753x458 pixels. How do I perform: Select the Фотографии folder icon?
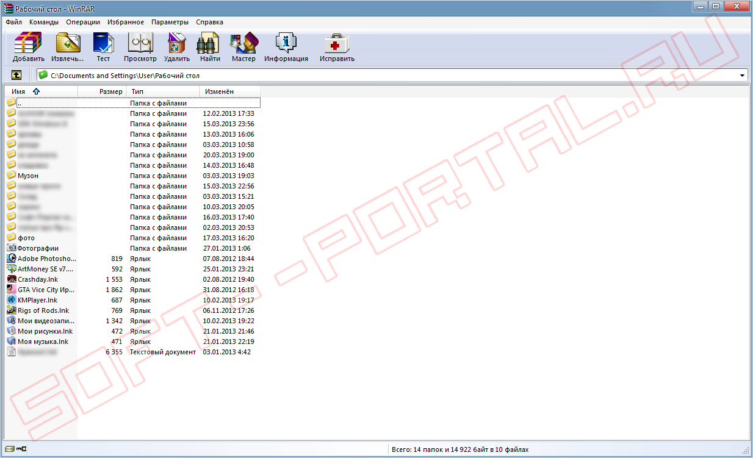pyautogui.click(x=11, y=248)
